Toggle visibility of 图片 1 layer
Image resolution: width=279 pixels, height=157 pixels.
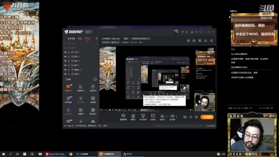pyautogui.click(x=65, y=65)
